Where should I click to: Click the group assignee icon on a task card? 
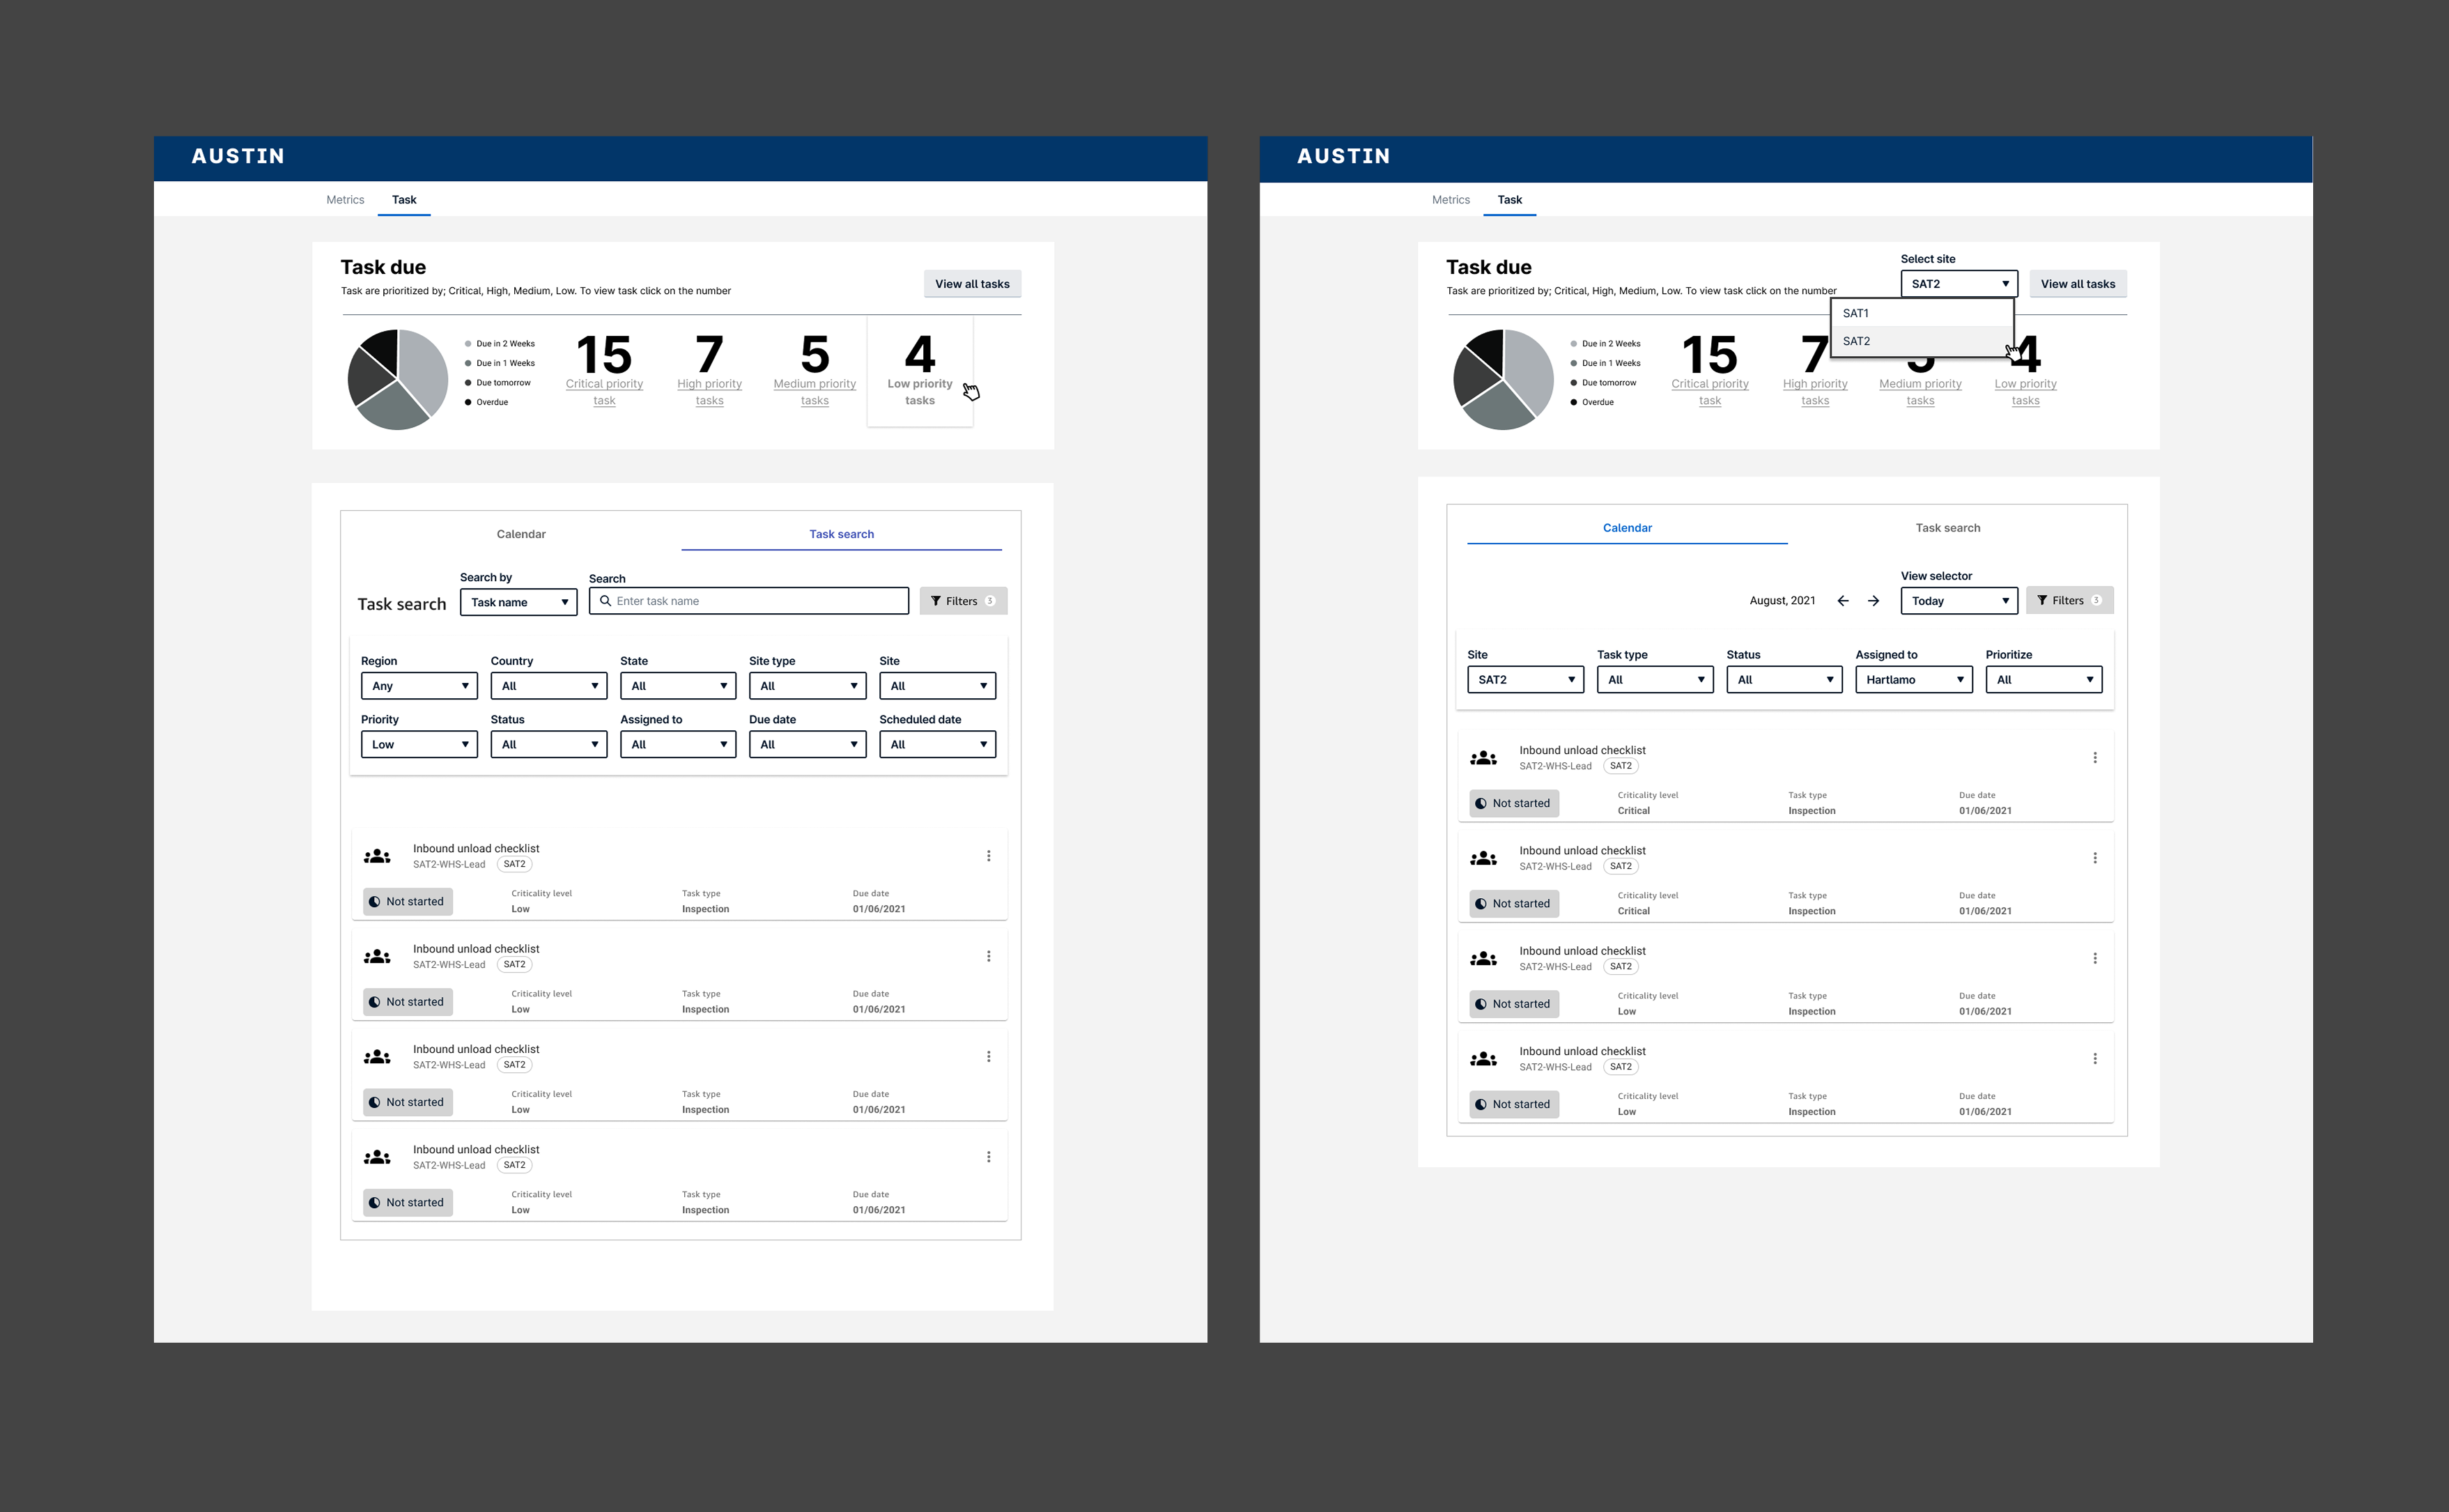377,855
